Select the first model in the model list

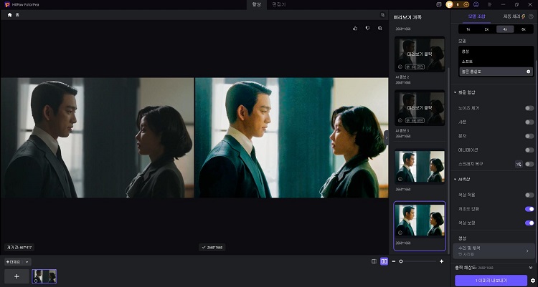[496, 52]
